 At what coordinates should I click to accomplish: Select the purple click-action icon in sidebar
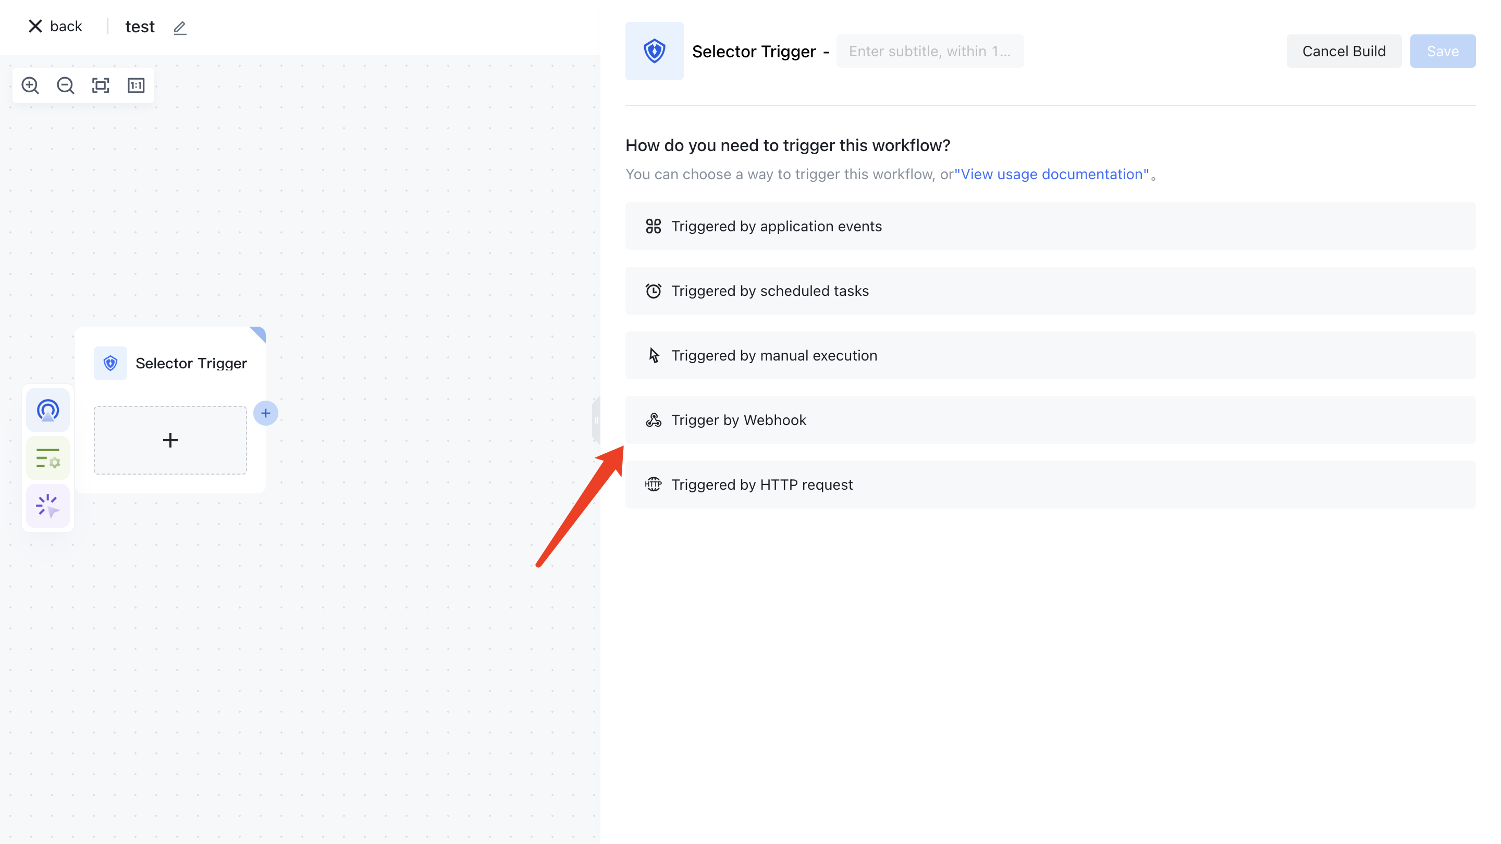(48, 505)
